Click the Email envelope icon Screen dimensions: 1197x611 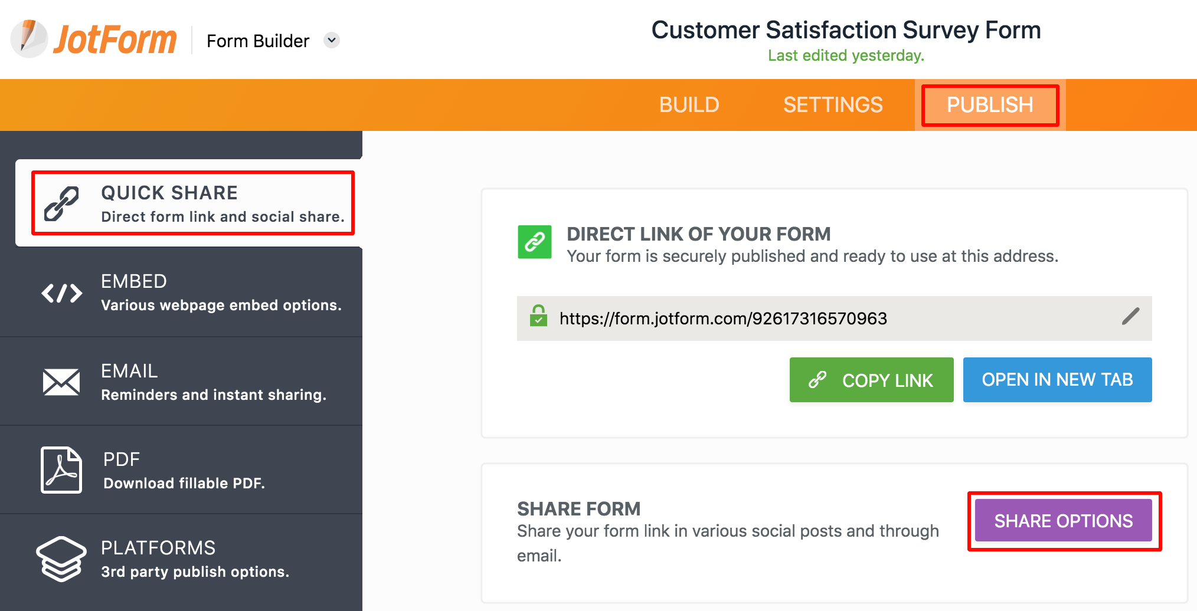(x=61, y=382)
